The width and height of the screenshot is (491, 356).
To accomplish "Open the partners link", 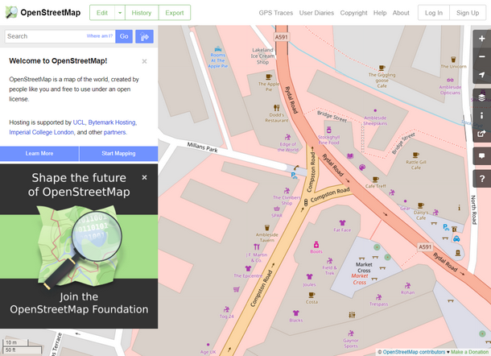I will pos(114,132).
